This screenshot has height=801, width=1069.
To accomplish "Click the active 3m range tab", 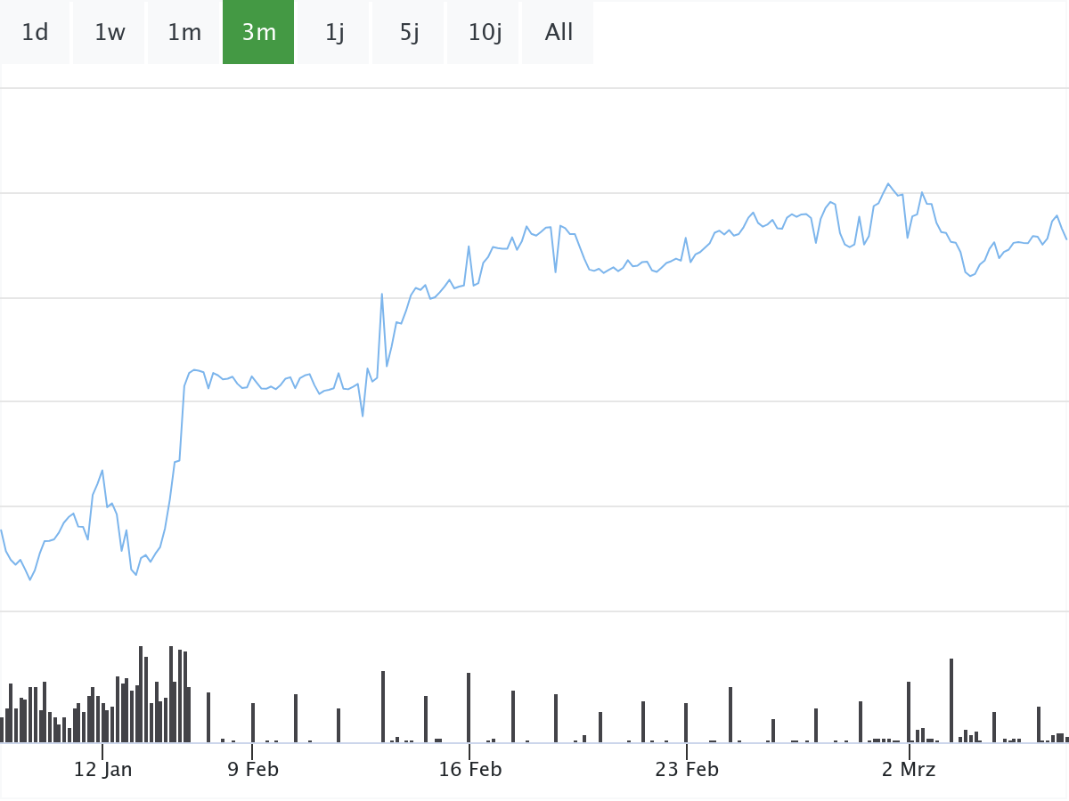I will [258, 33].
